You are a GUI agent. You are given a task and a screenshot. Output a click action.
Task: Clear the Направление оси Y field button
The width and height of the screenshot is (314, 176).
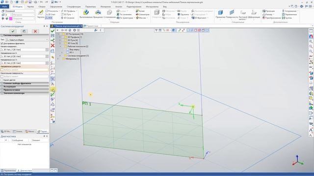(x=47, y=63)
